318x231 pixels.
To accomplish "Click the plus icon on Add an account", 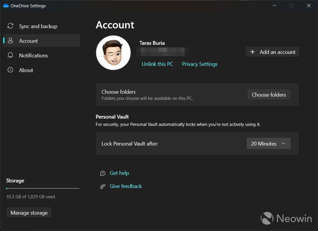I will (252, 52).
